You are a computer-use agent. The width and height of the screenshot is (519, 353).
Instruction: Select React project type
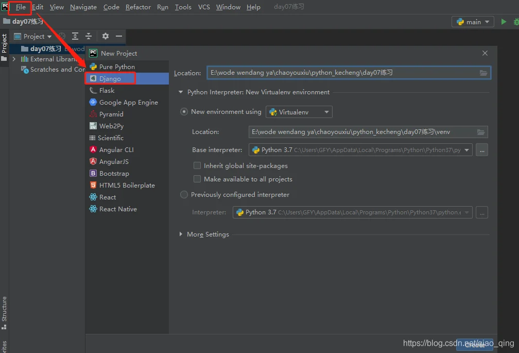(127, 197)
